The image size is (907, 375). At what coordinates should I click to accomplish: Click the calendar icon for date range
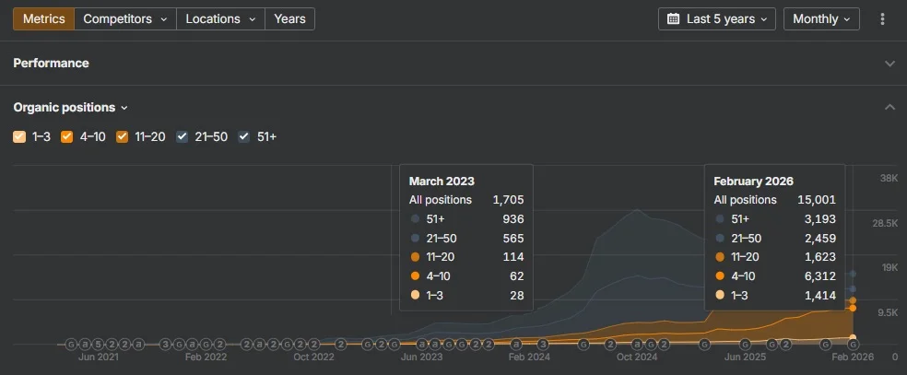point(674,19)
